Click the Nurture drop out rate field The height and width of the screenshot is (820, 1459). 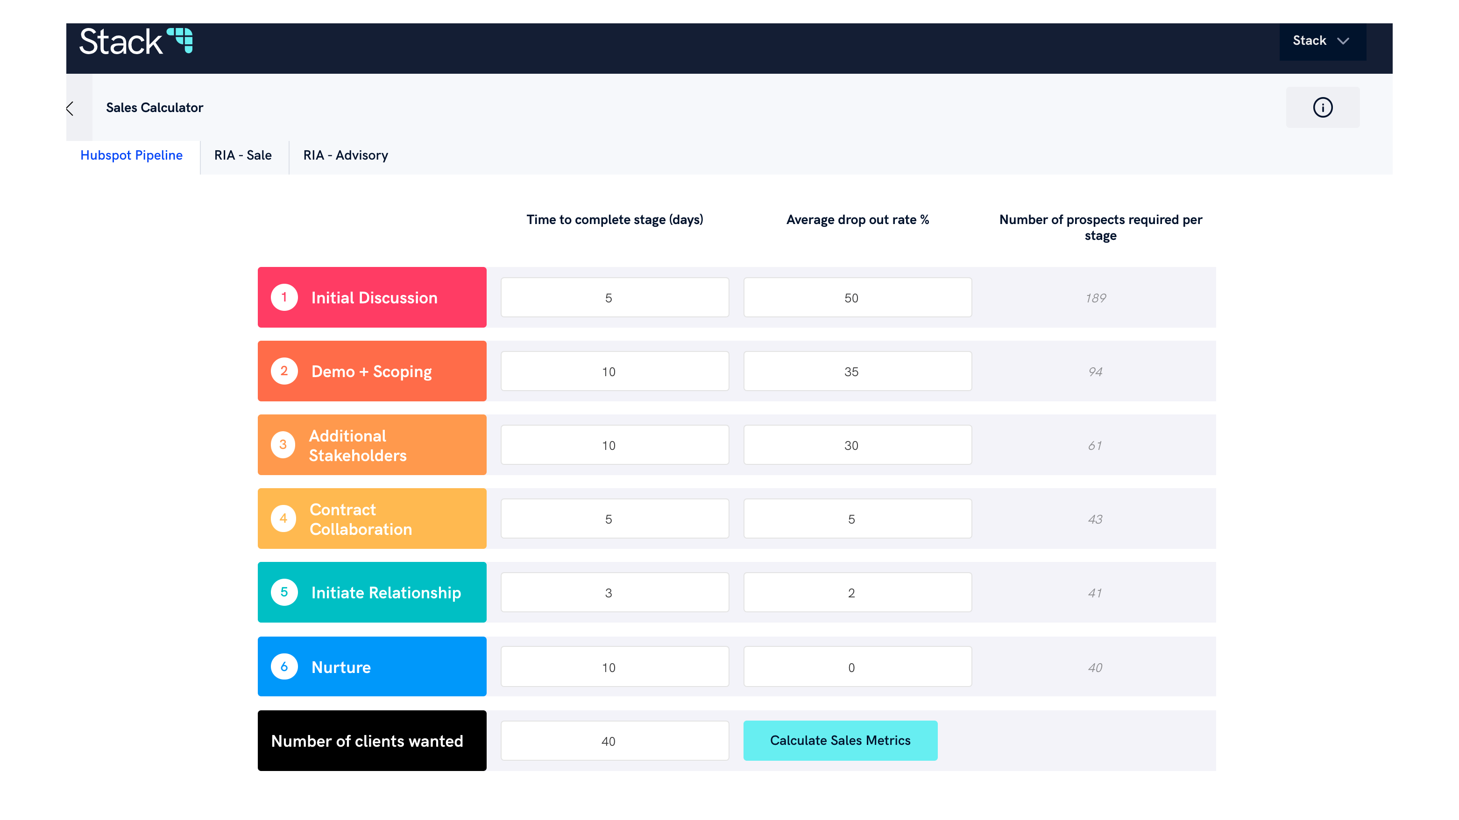click(857, 667)
